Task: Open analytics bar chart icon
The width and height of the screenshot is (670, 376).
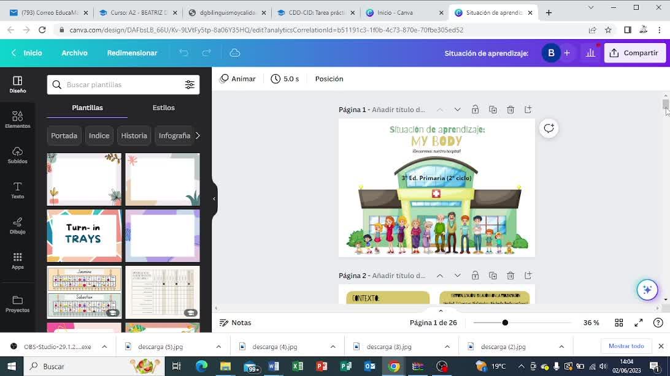Action: point(590,53)
